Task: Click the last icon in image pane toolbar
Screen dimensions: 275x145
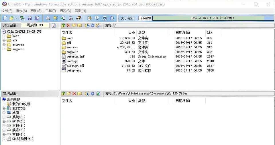Action: [x=98, y=25]
